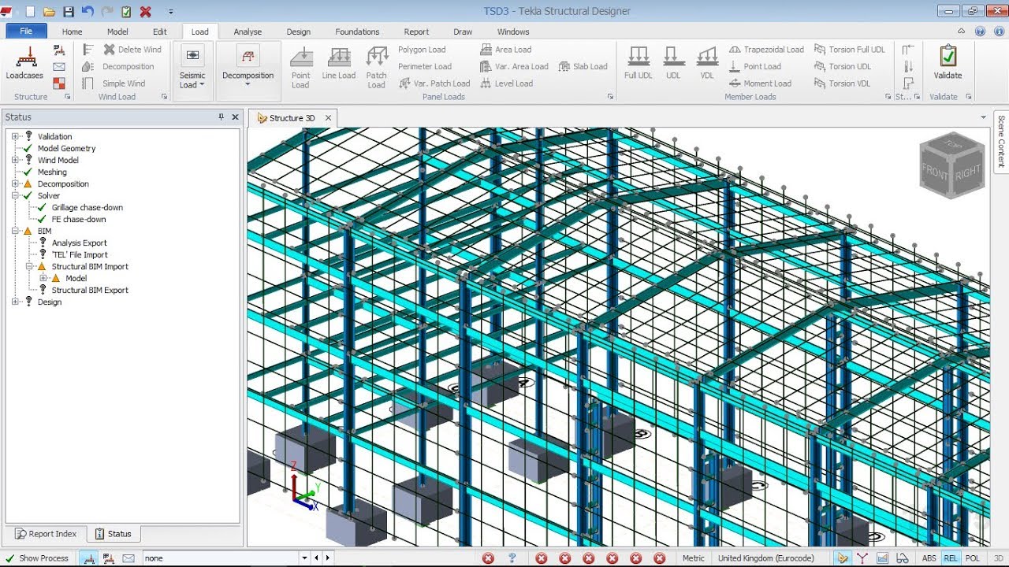Click the Level Load tool
The width and height of the screenshot is (1009, 567).
coord(506,83)
